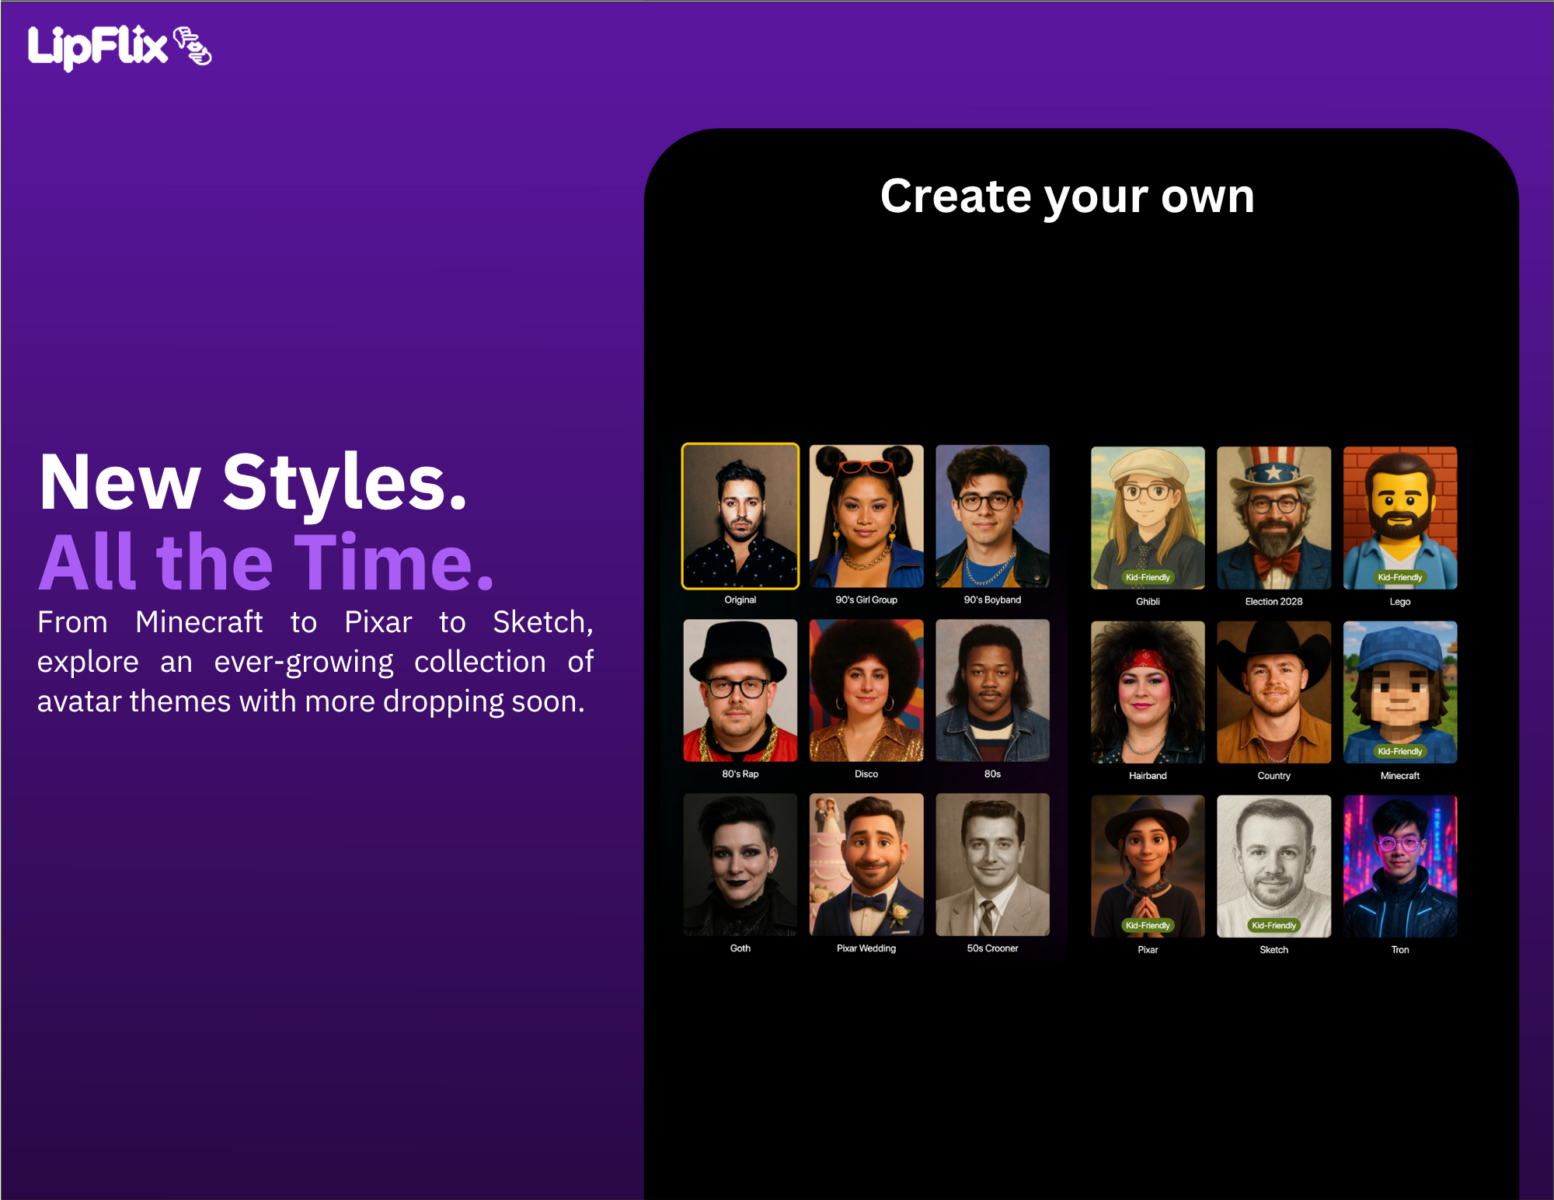
Task: Choose the Disco avatar style
Action: pyautogui.click(x=866, y=690)
